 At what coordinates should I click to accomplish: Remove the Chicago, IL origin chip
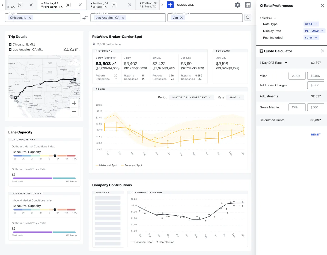tap(30, 18)
